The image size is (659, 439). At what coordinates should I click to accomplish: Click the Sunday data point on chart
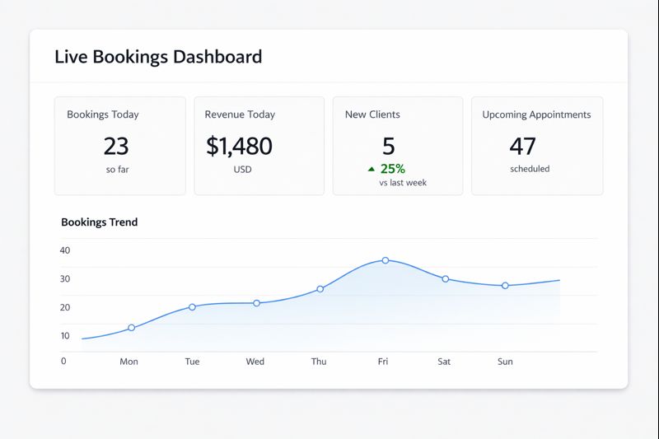click(x=505, y=286)
